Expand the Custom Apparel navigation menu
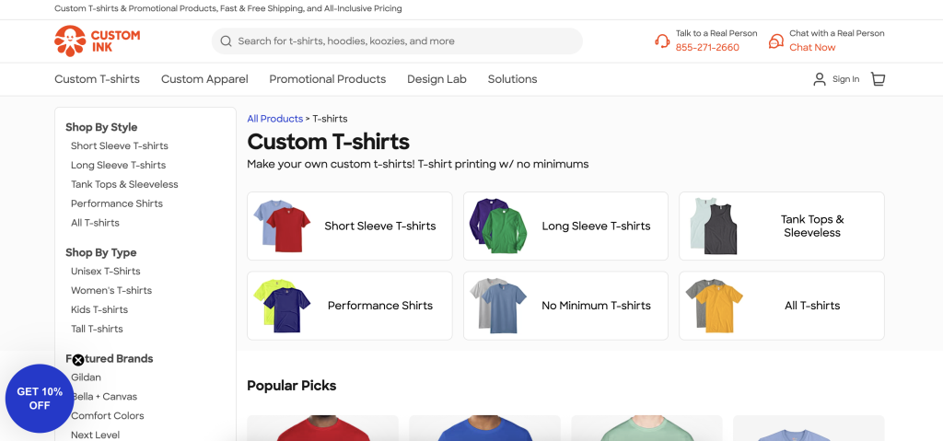The image size is (943, 441). pos(204,79)
